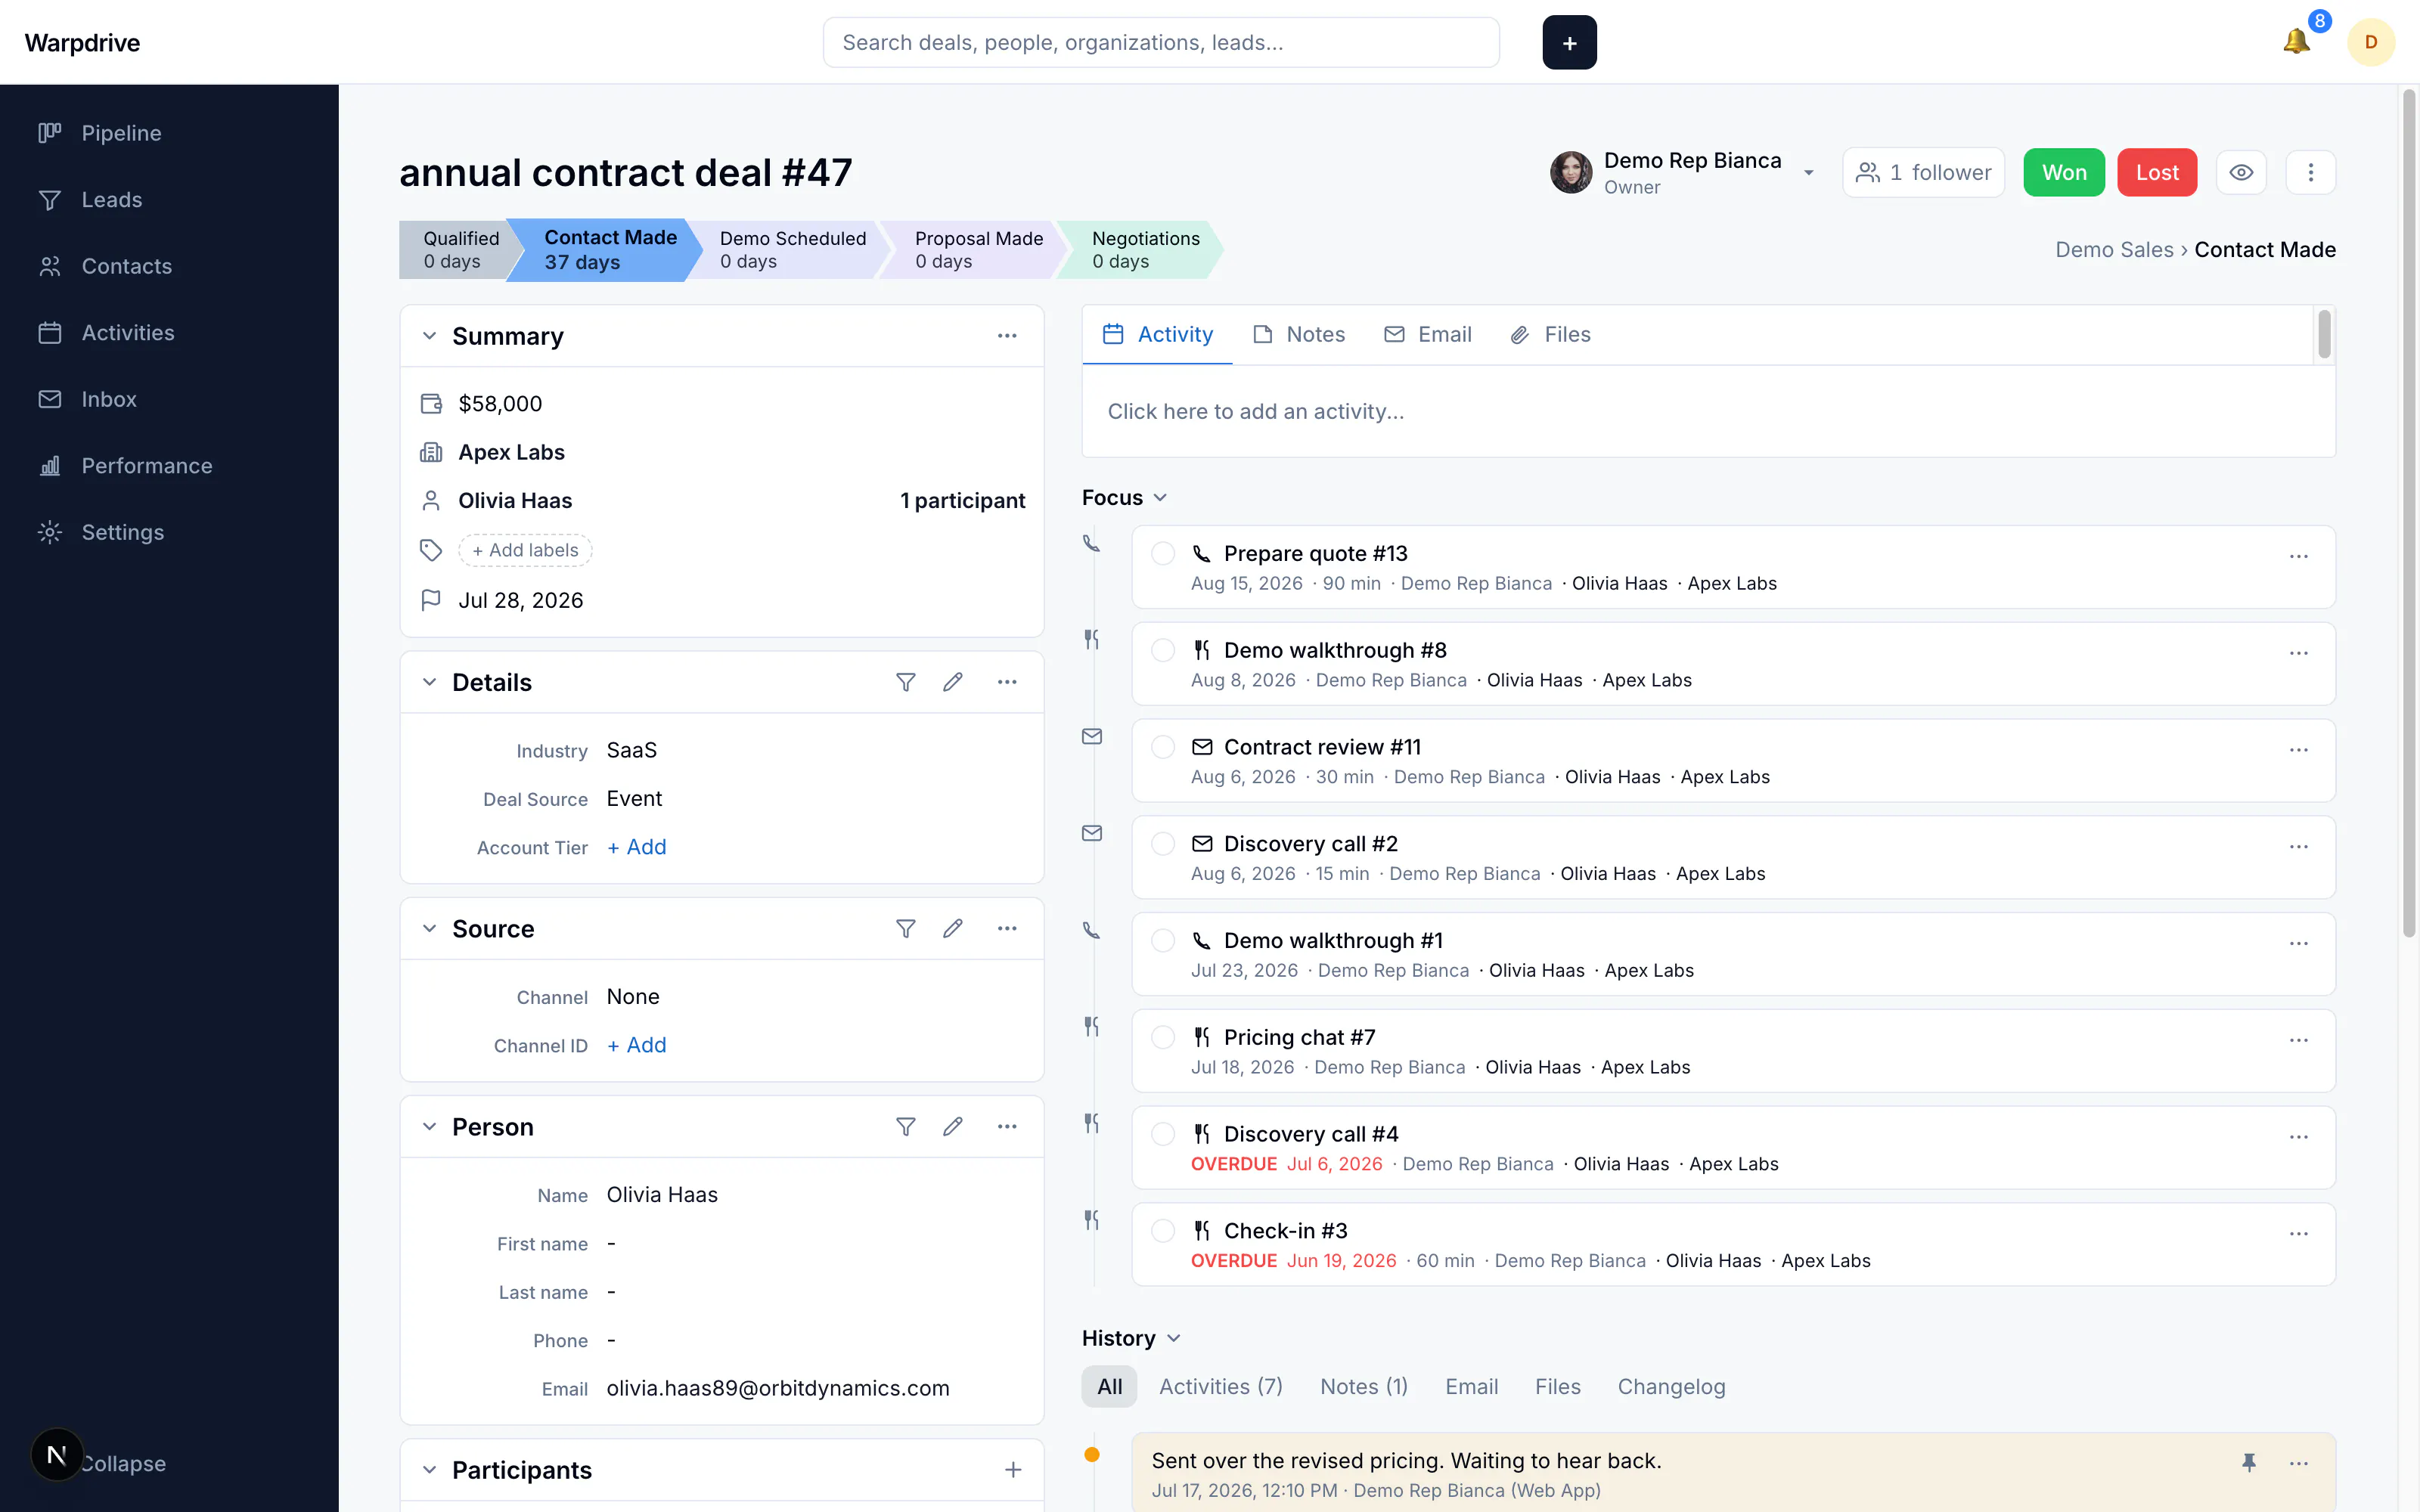
Task: Mark Demo walkthrough #1 as done
Action: coord(1162,941)
